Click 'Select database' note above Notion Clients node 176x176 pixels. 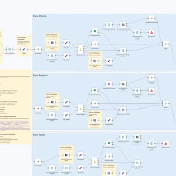tap(52, 35)
